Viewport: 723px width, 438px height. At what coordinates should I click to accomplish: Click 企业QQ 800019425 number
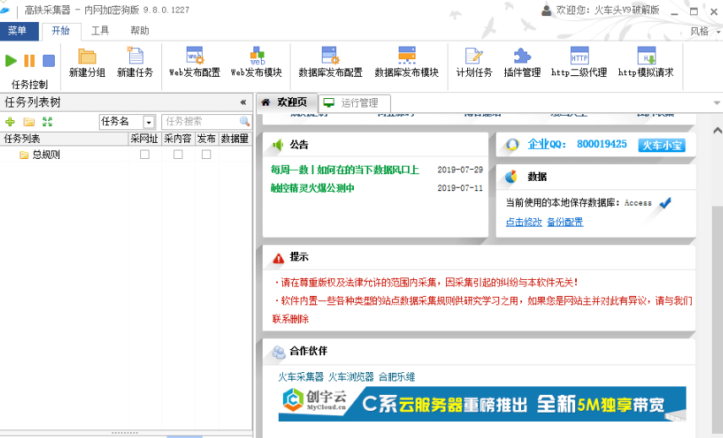[601, 144]
